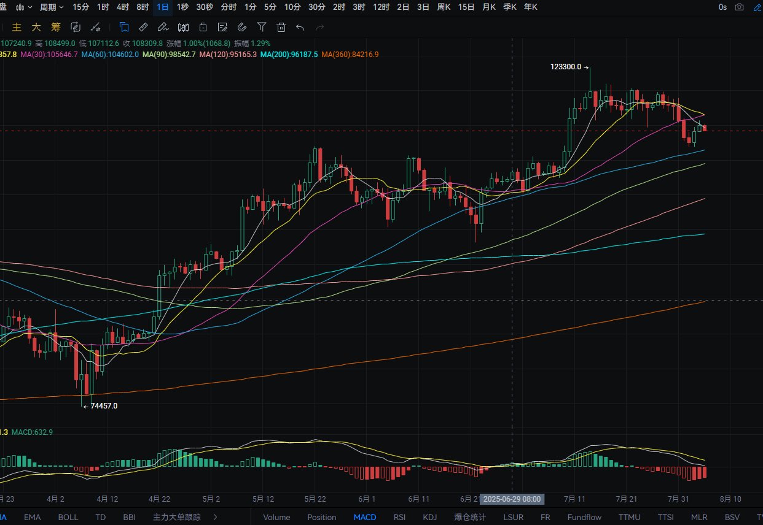Click the MA(360) orange legend label
The image size is (763, 525).
click(x=350, y=54)
